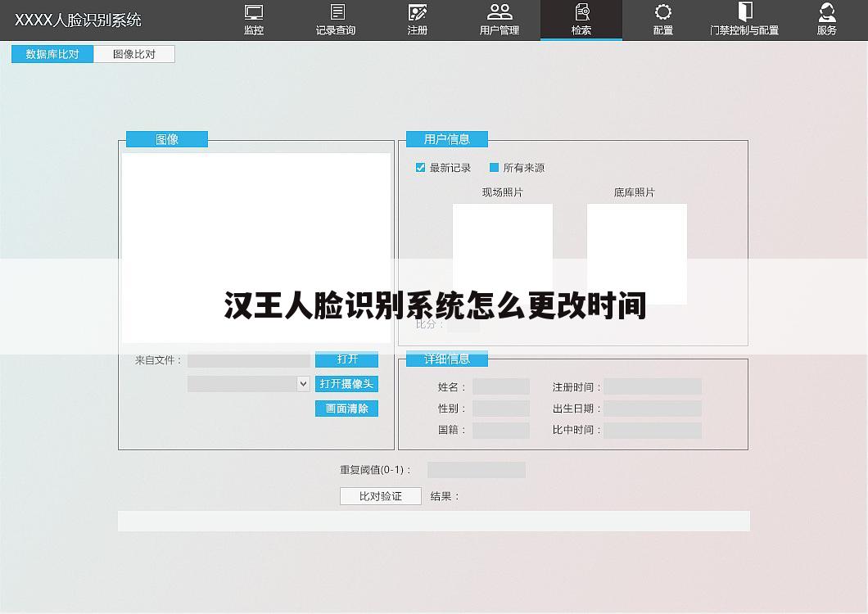Click the XXXX人脸识别系统 title text
Viewport: 868px width, 614px height.
click(x=78, y=20)
